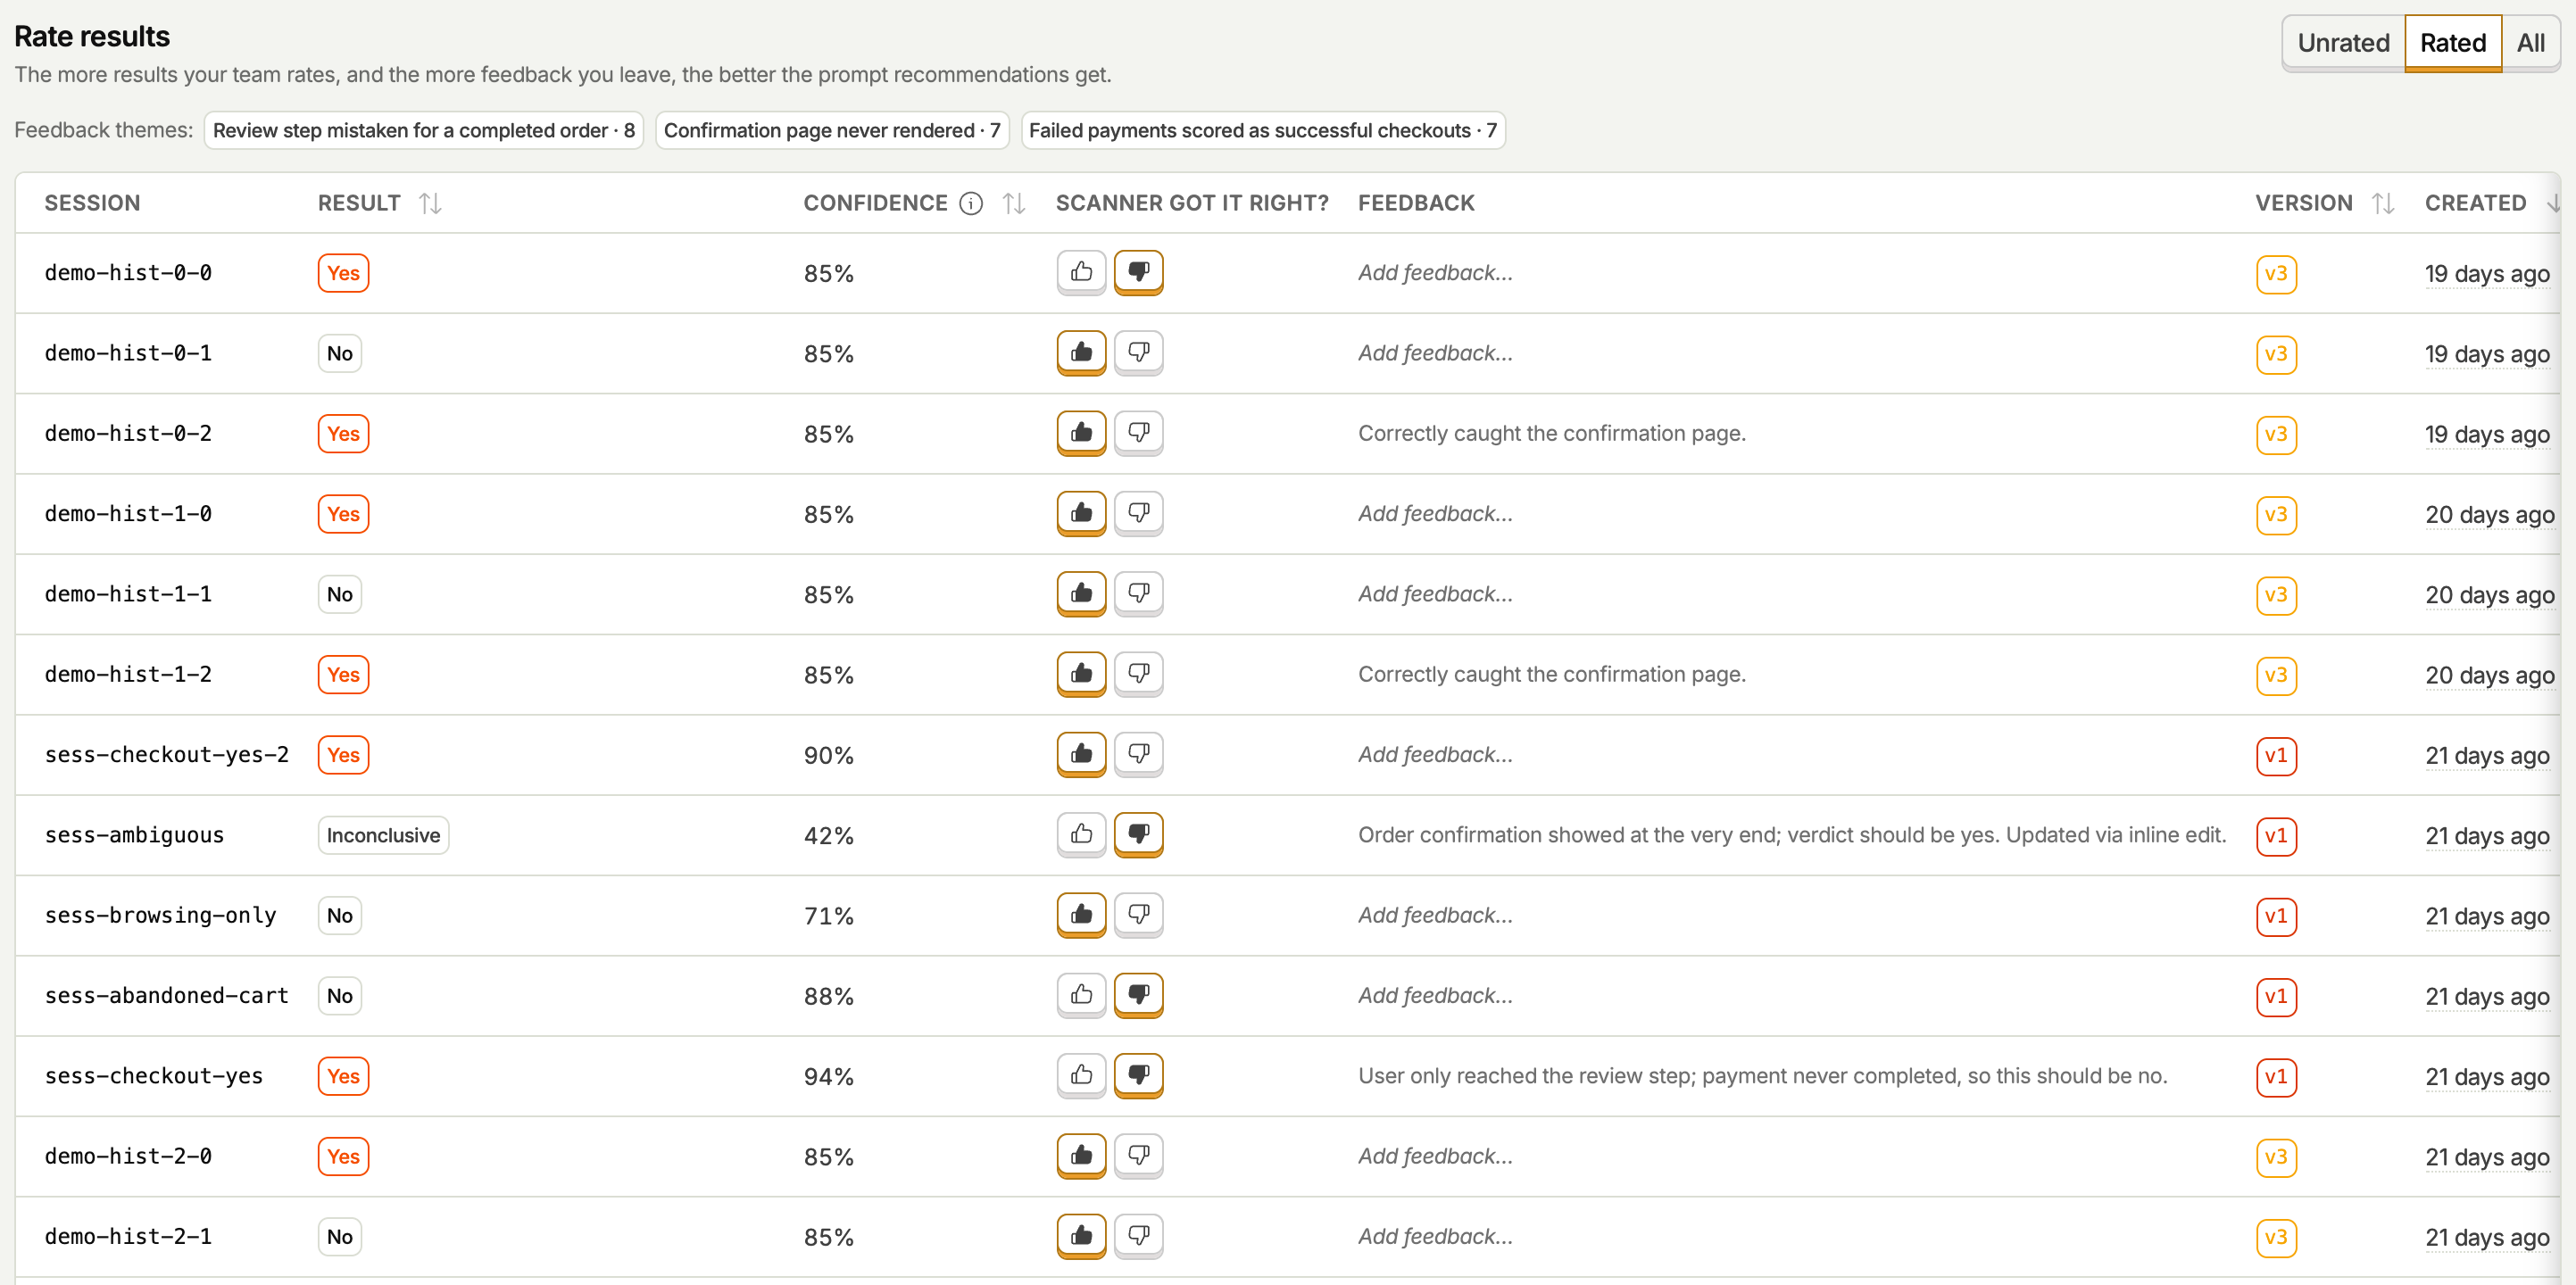The image size is (2576, 1285).
Task: Click thumbs up for demo-hist-1-1
Action: 1081,593
